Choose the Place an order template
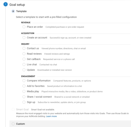Viewport: 131px width, 127px height. click(x=24, y=27)
